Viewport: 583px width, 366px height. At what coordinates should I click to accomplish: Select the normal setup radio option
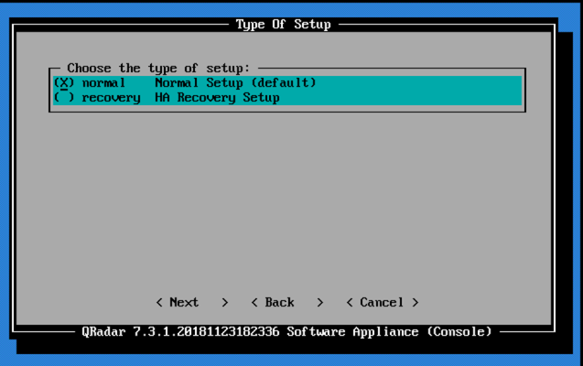pyautogui.click(x=64, y=83)
